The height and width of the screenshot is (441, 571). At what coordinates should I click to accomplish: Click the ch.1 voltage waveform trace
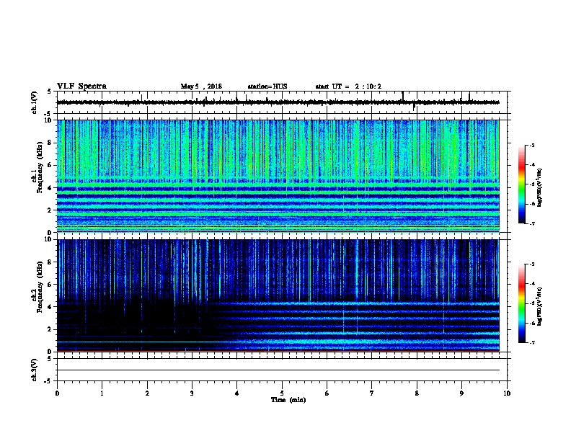(278, 102)
